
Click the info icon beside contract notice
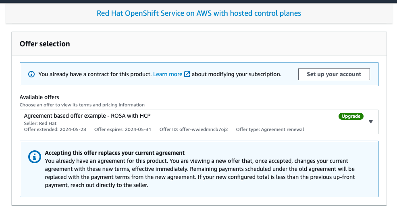[x=31, y=74]
